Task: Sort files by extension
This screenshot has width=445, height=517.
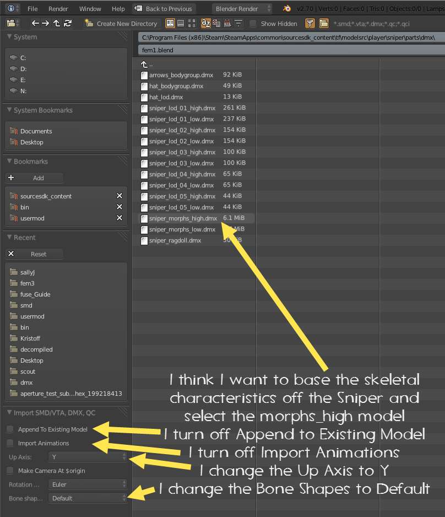Action: [x=216, y=23]
